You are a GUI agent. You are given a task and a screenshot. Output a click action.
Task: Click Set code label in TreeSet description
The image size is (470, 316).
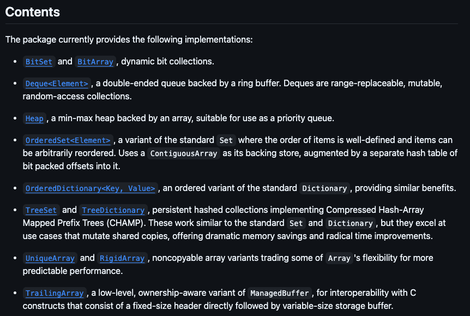click(296, 223)
